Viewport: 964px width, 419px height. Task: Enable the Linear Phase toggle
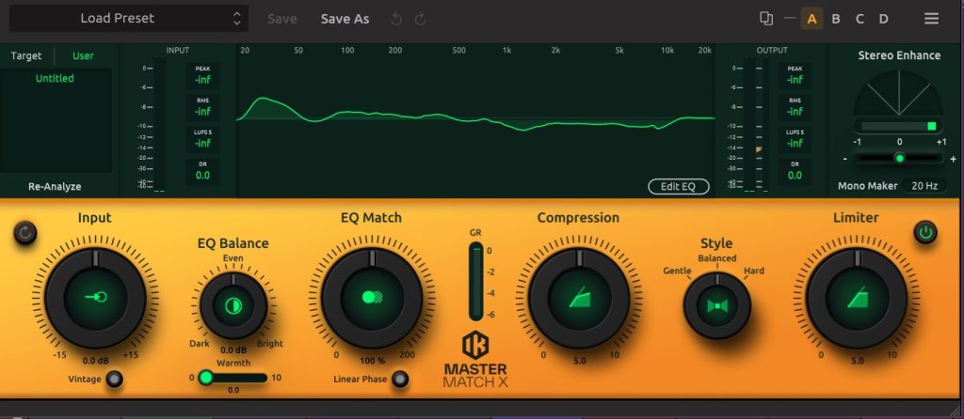pyautogui.click(x=400, y=380)
